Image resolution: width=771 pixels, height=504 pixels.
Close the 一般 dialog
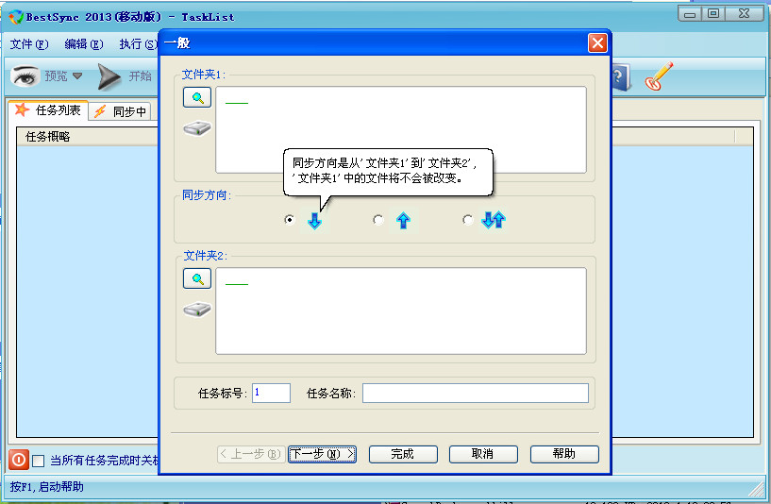597,43
